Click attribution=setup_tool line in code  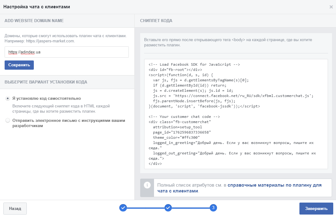coord(177,127)
